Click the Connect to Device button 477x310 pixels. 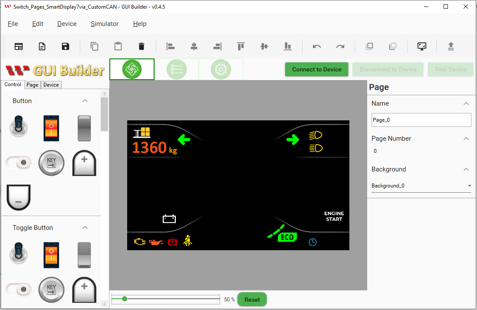tap(317, 69)
